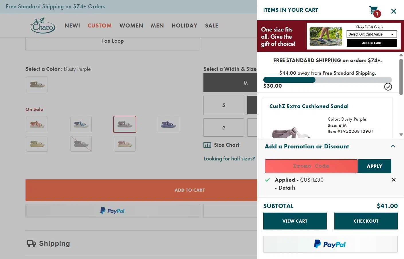Viewport: 404px width, 259px height.
Task: Open Looking for half sizes link
Action: point(229,159)
